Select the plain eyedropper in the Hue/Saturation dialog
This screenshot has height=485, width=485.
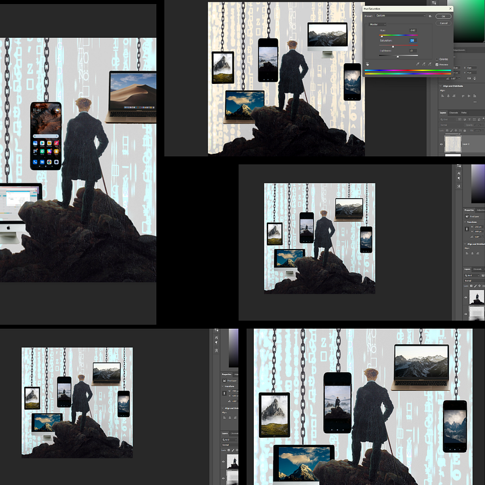pyautogui.click(x=418, y=64)
